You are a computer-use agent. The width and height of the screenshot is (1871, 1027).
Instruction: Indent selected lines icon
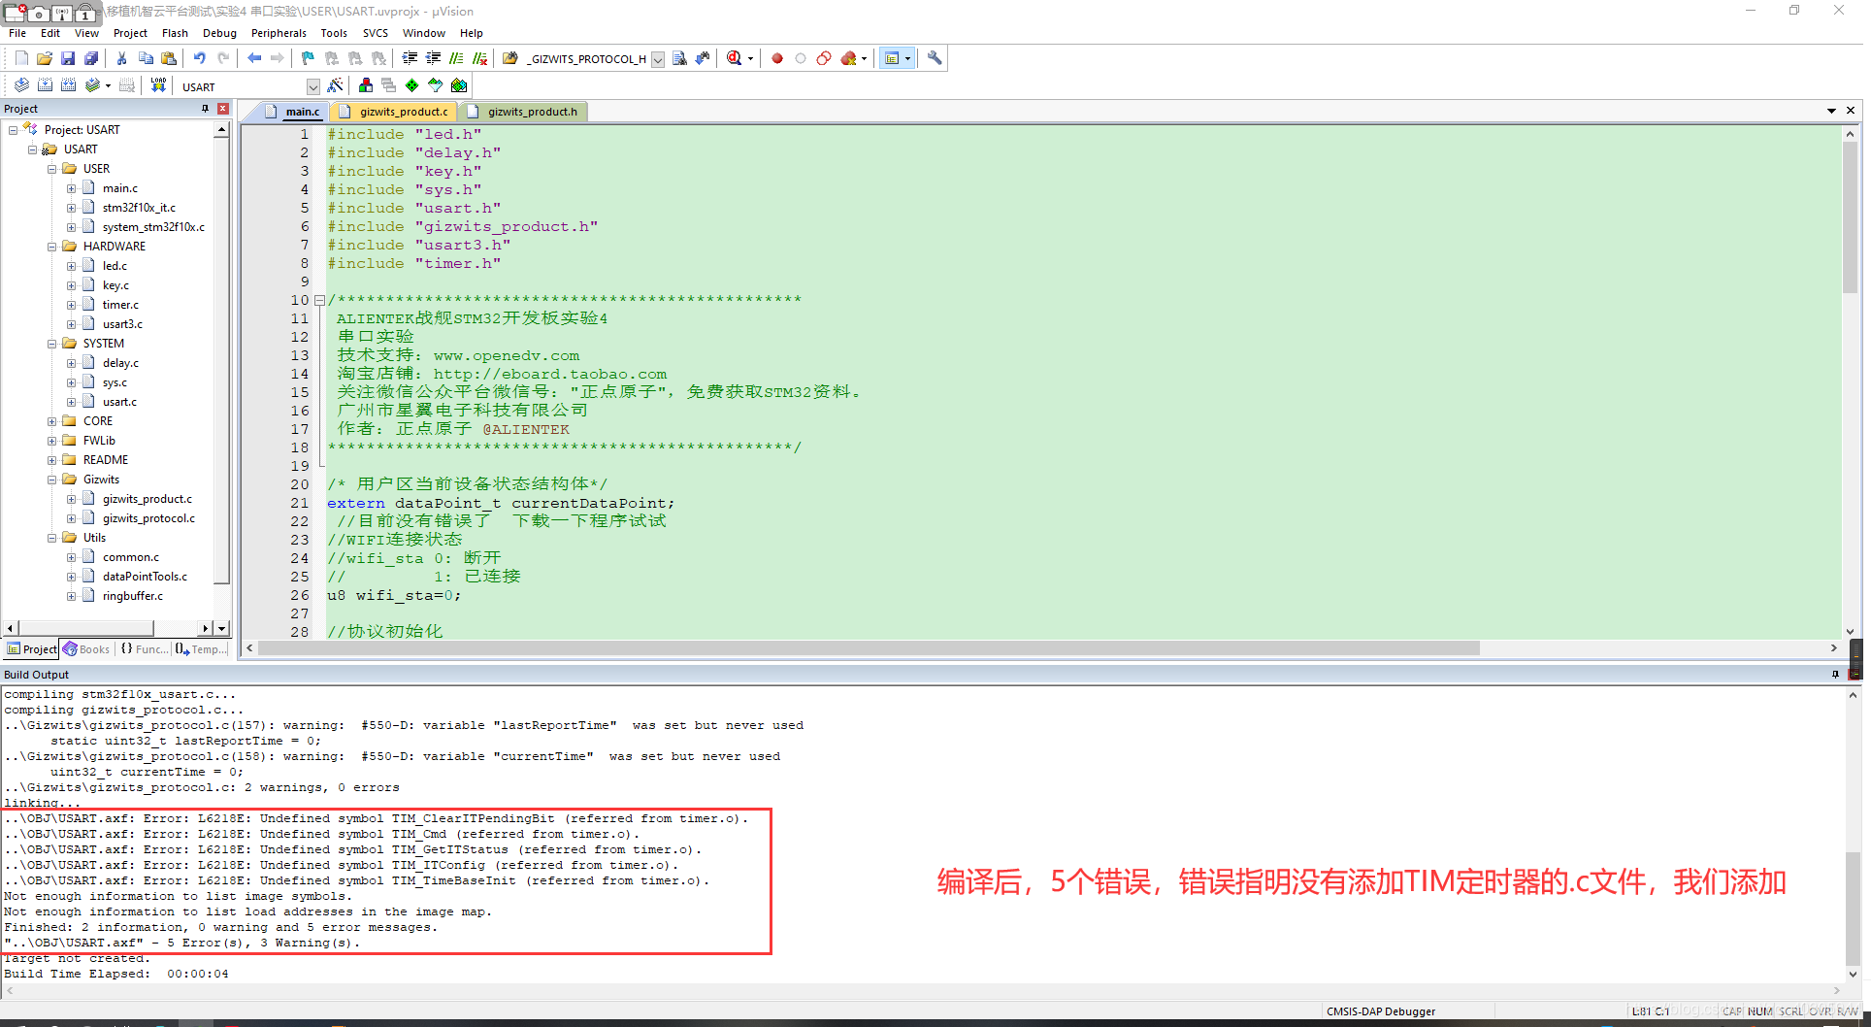pyautogui.click(x=410, y=58)
